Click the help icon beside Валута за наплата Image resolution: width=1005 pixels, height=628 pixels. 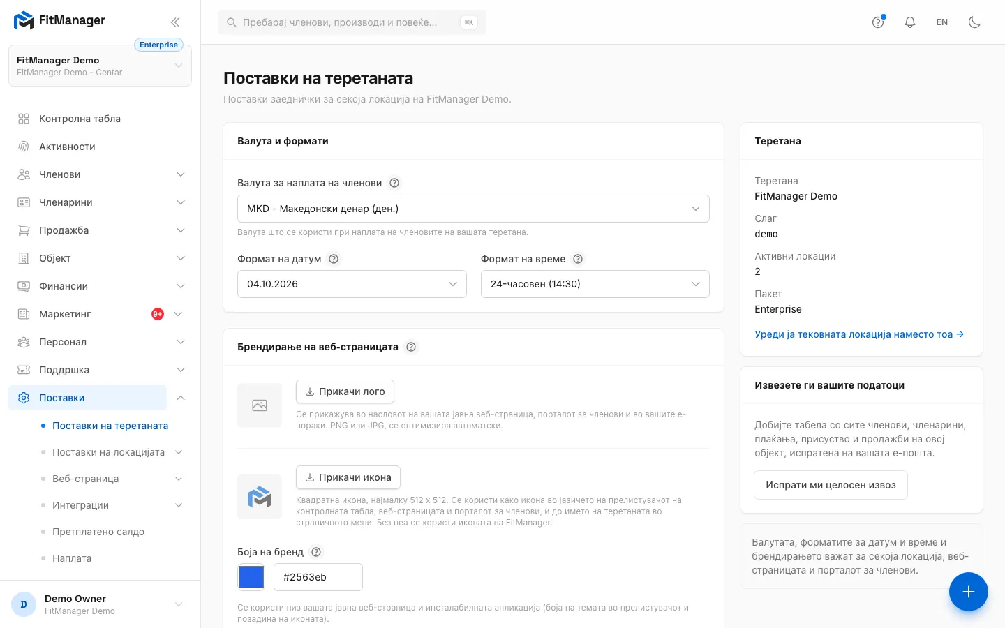pos(394,183)
